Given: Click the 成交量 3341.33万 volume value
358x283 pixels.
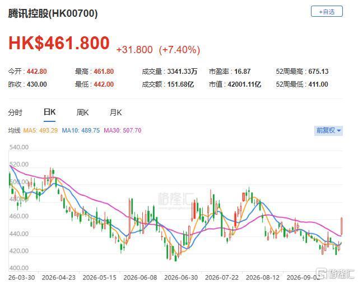Looking at the screenshot, I should click(x=170, y=72).
